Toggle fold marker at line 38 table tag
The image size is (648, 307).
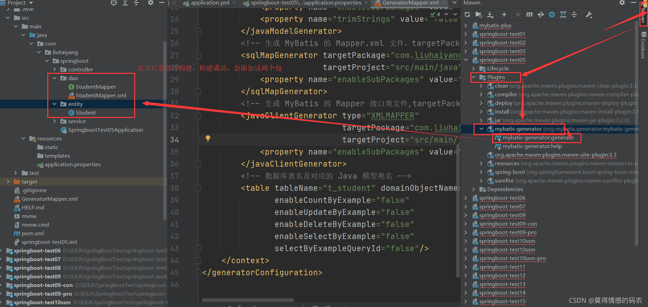click(199, 188)
